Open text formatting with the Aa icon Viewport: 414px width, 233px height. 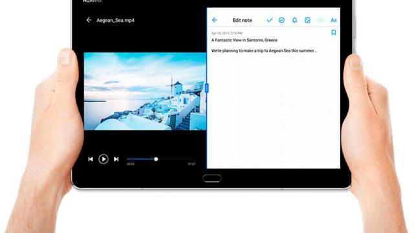pos(334,20)
